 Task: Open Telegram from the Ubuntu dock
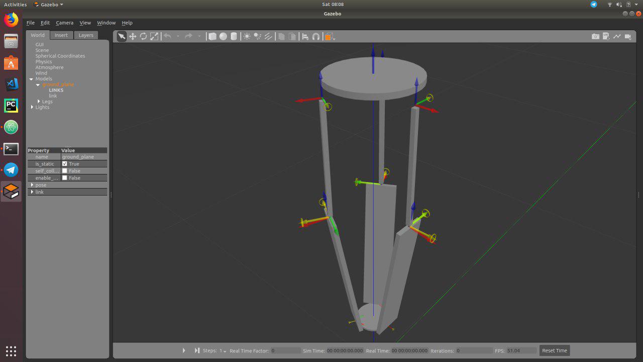pyautogui.click(x=11, y=170)
